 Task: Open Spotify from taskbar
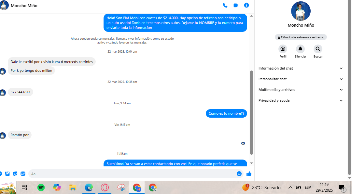(x=41, y=188)
